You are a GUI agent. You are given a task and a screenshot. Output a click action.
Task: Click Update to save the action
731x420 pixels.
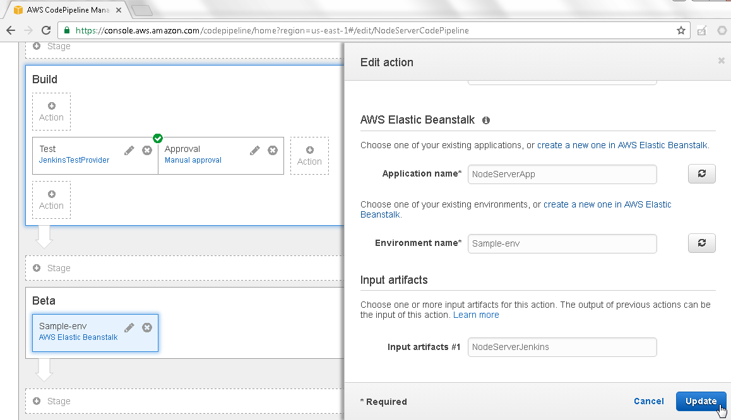701,401
